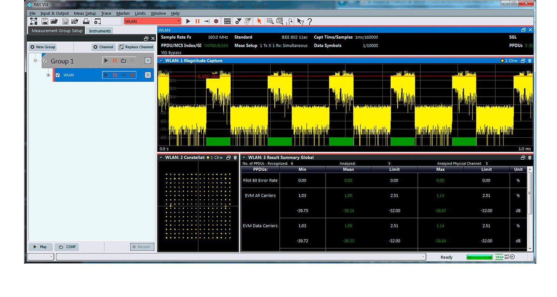Viewport: 557px width, 297px height.
Task: Click the print icon in the toolbar
Action: pos(86,21)
